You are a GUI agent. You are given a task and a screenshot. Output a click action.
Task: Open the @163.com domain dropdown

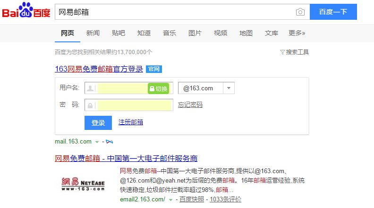tap(206, 88)
